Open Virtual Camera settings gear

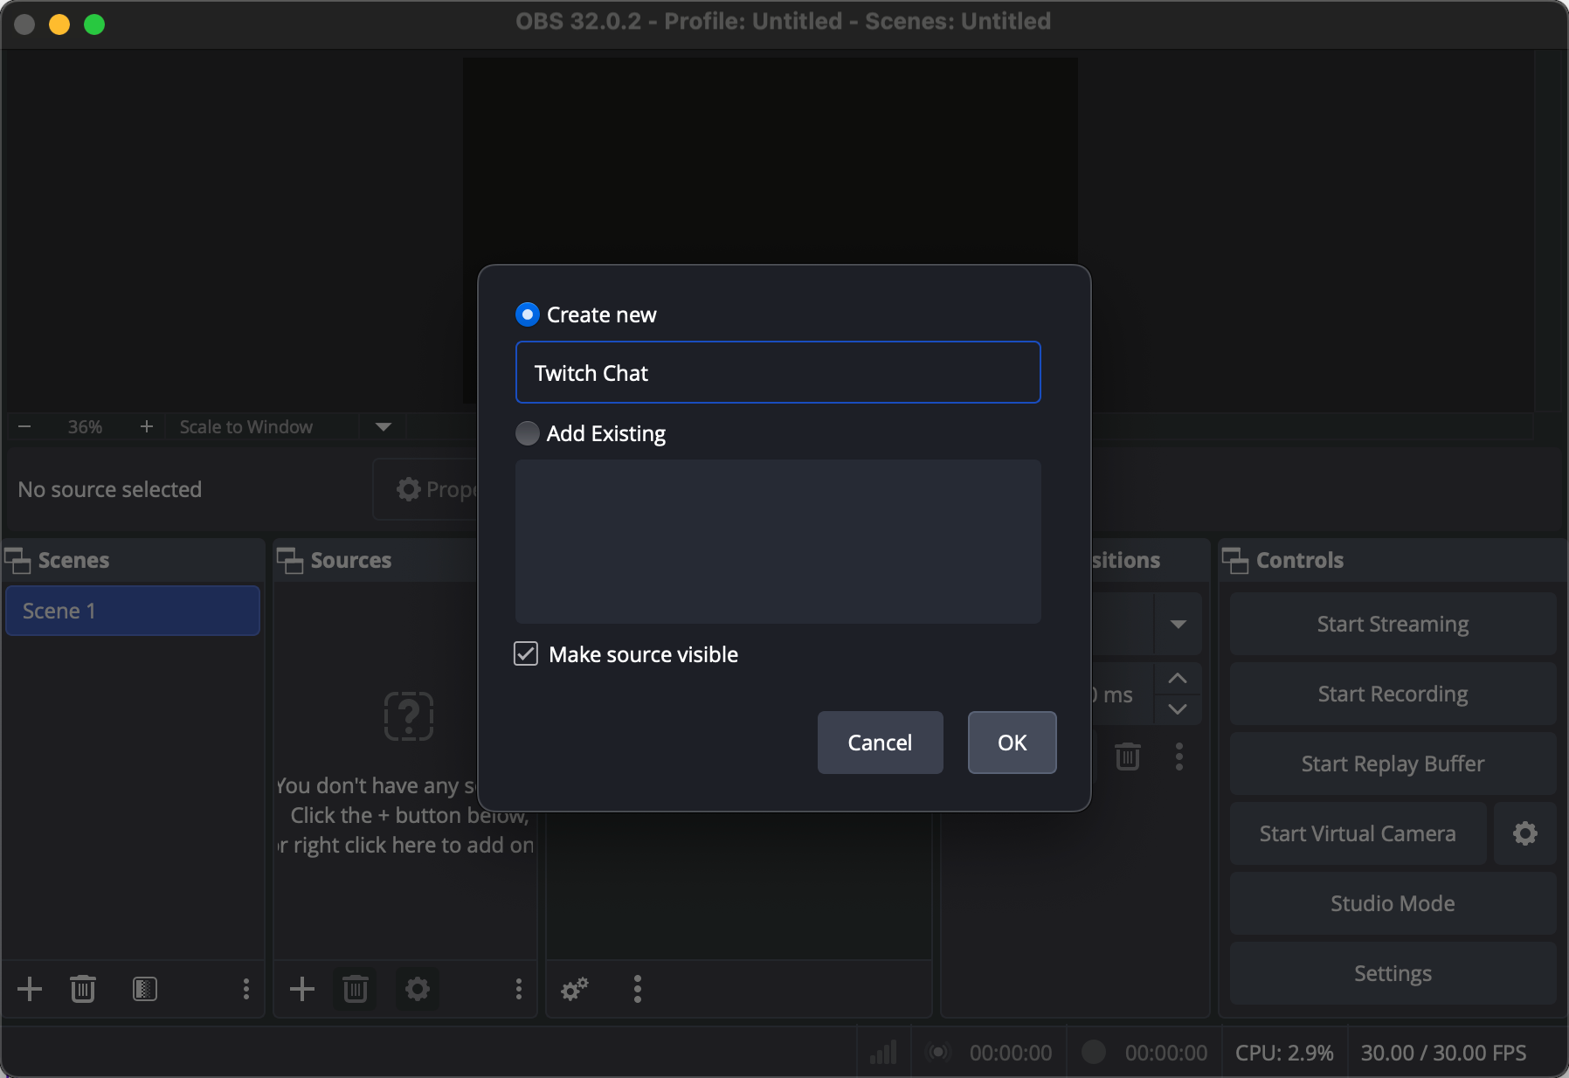click(x=1524, y=833)
